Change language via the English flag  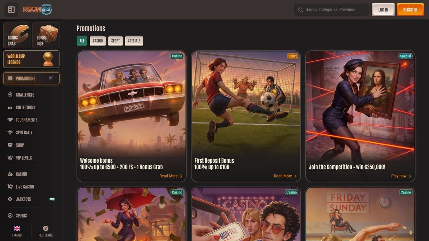click(x=17, y=229)
